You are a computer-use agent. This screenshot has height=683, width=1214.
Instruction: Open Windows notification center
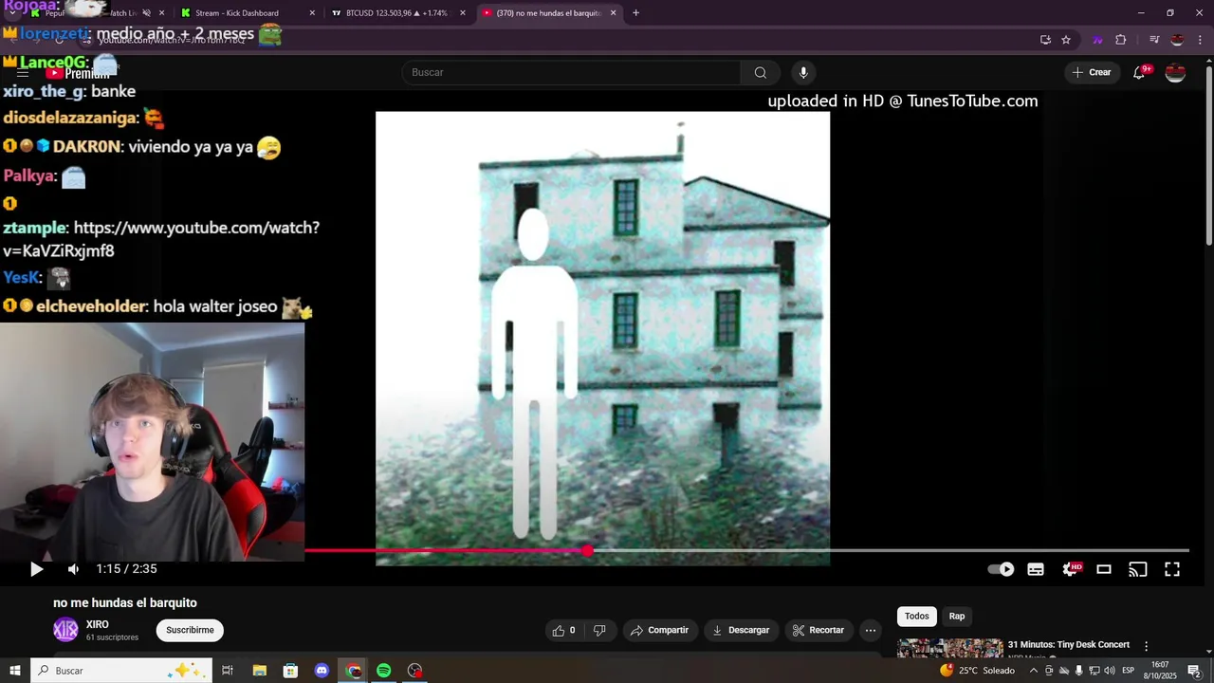1194,671
